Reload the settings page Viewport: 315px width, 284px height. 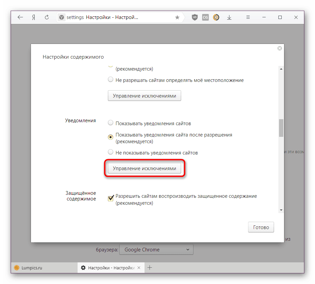tap(47, 17)
